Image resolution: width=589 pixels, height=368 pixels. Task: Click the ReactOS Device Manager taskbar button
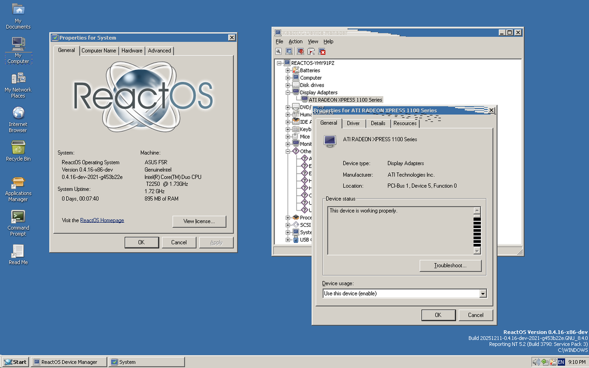click(x=68, y=362)
